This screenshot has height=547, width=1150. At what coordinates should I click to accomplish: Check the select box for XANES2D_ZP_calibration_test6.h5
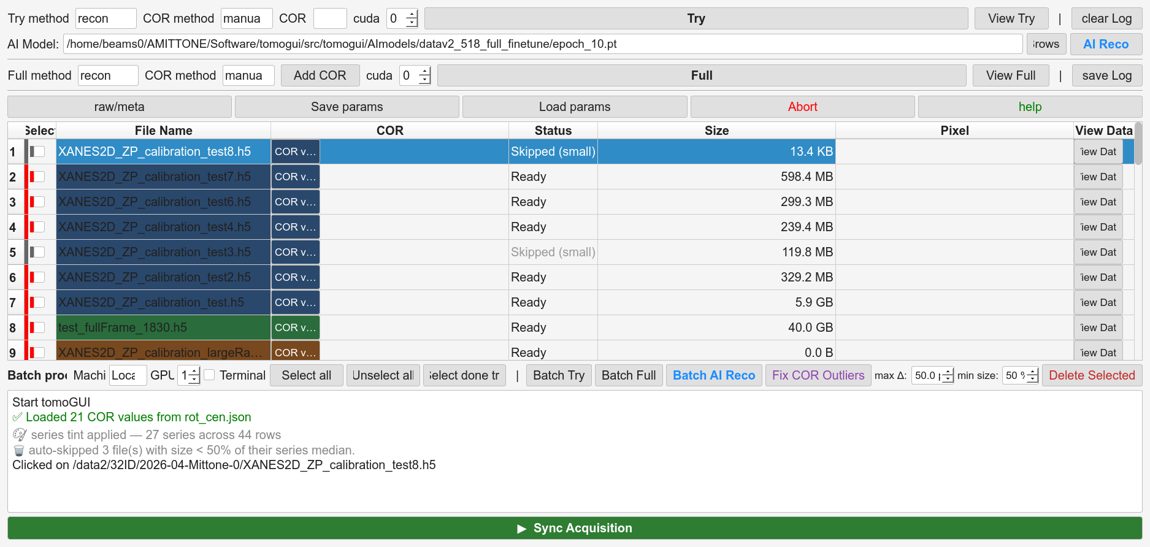click(x=39, y=202)
